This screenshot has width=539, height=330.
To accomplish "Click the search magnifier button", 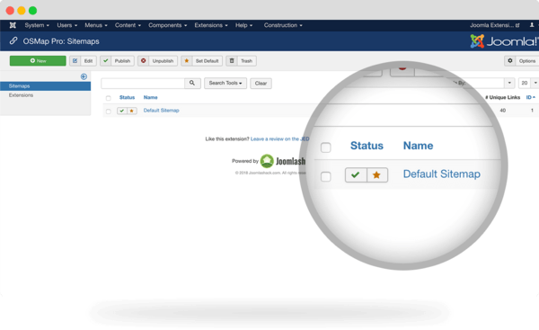I will (x=192, y=83).
